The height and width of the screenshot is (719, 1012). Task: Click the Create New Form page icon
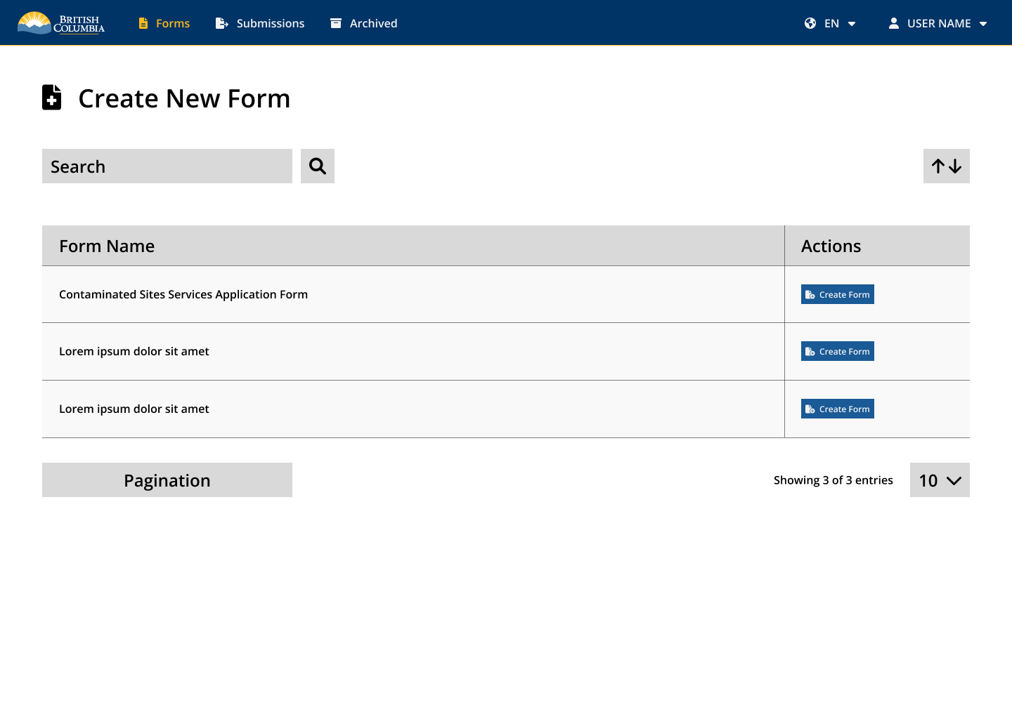[52, 98]
